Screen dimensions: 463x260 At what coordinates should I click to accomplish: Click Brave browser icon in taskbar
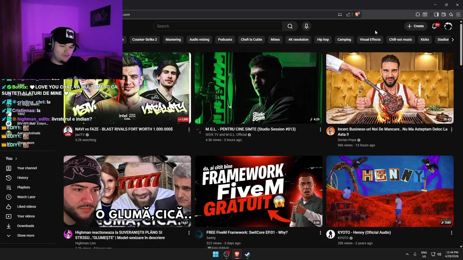coord(237,254)
